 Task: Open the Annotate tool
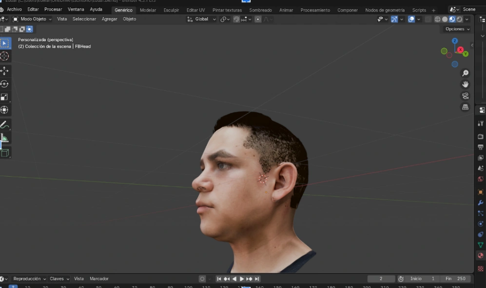pyautogui.click(x=5, y=124)
